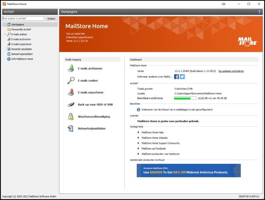265x200 pixels.
Task: Click the info icon next to indexing message
Action: click(x=138, y=110)
